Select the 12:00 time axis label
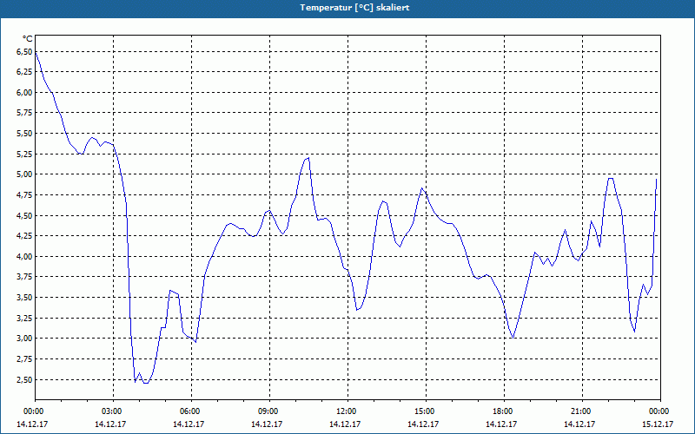The height and width of the screenshot is (434, 695). (x=348, y=411)
